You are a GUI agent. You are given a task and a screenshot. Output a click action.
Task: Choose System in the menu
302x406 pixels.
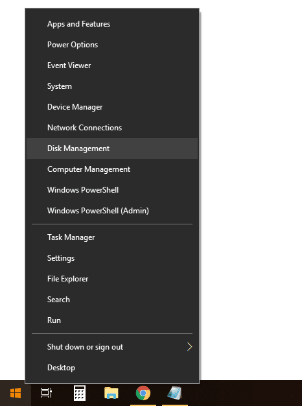tap(112, 86)
